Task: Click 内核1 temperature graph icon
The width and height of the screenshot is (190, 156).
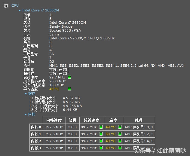Action: coord(120,134)
